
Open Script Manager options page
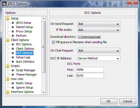26,70
